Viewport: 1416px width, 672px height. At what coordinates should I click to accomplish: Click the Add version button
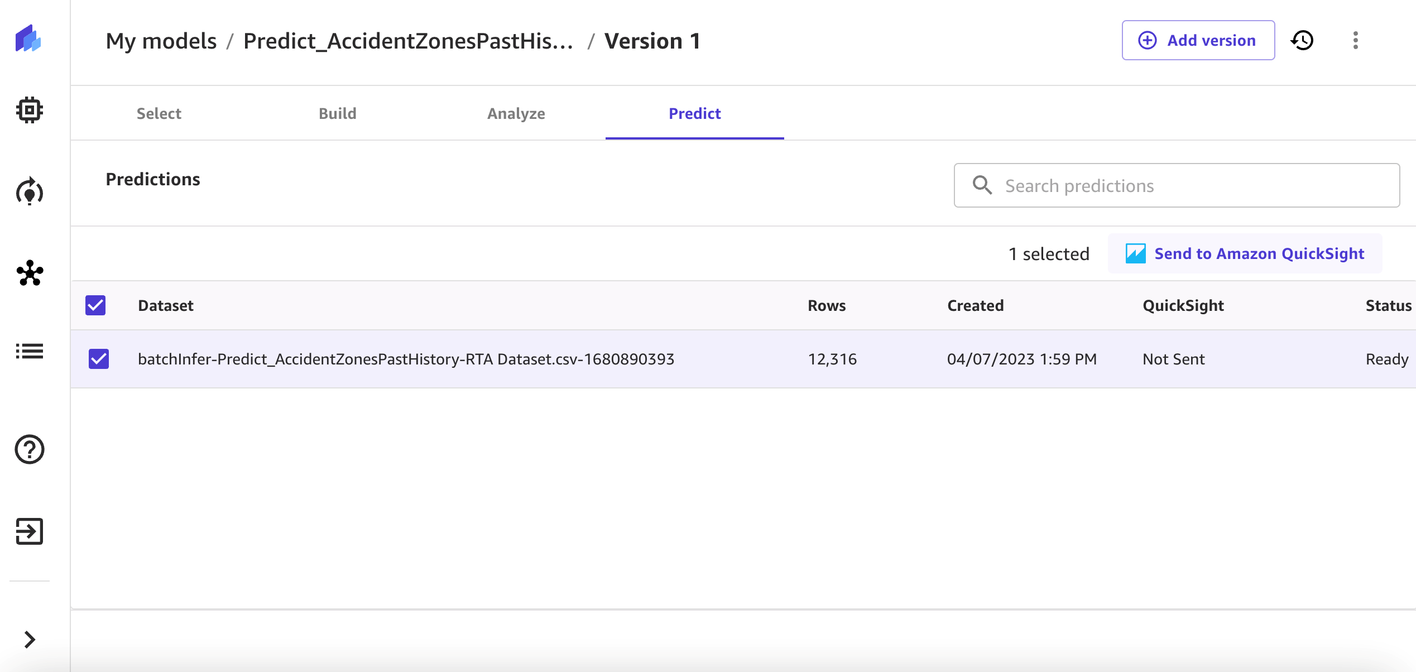point(1198,40)
